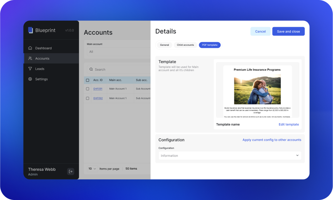The width and height of the screenshot is (333, 200).
Task: Select the PDF template tab
Action: pyautogui.click(x=210, y=45)
